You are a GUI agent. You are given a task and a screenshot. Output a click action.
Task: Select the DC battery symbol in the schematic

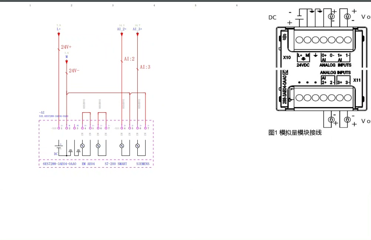point(59,147)
